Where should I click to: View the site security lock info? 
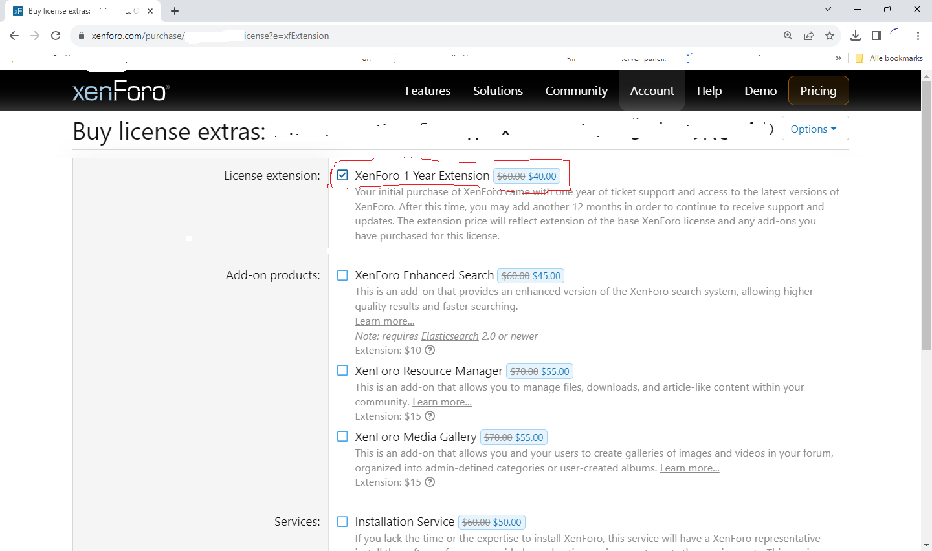(x=82, y=36)
